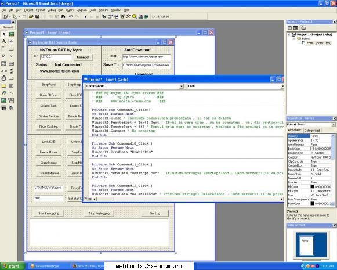Select the Image control tool
Image resolution: width=337 pixels, height=270 pixels.
point(4,100)
